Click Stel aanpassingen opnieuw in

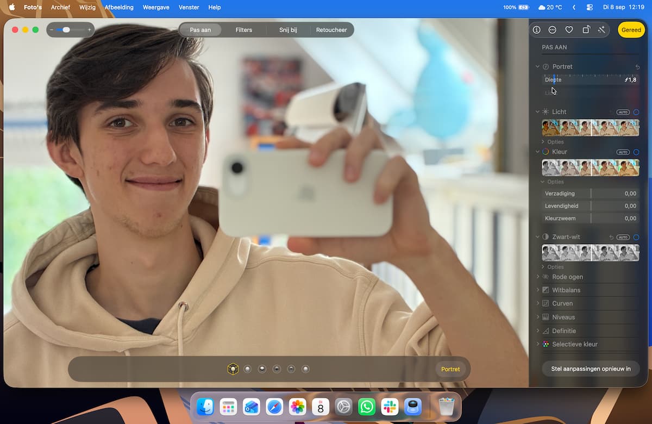pyautogui.click(x=591, y=369)
